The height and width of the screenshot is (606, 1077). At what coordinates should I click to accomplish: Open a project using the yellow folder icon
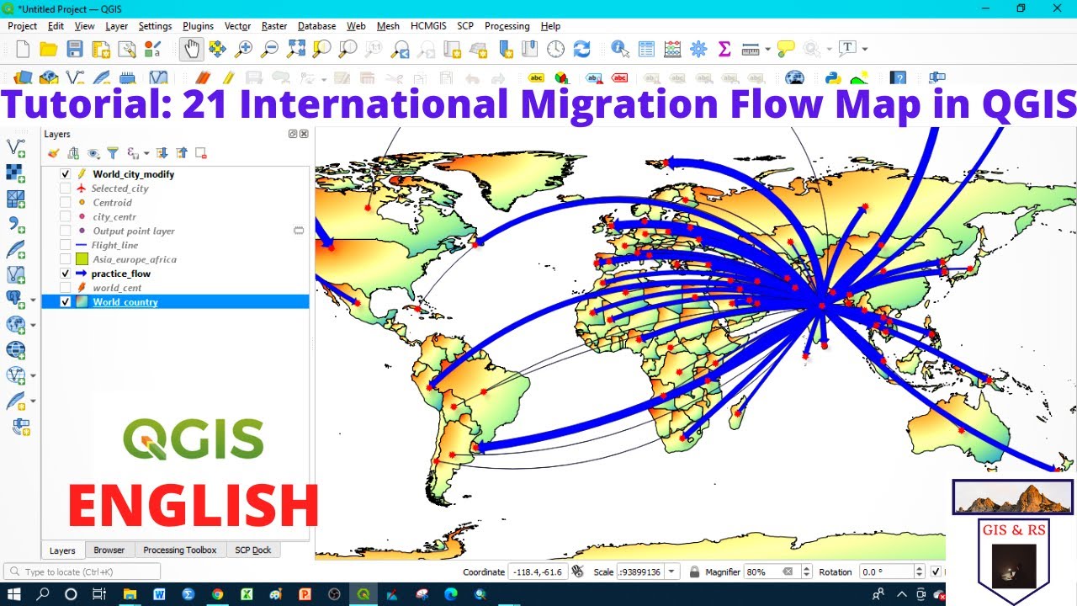coord(49,49)
